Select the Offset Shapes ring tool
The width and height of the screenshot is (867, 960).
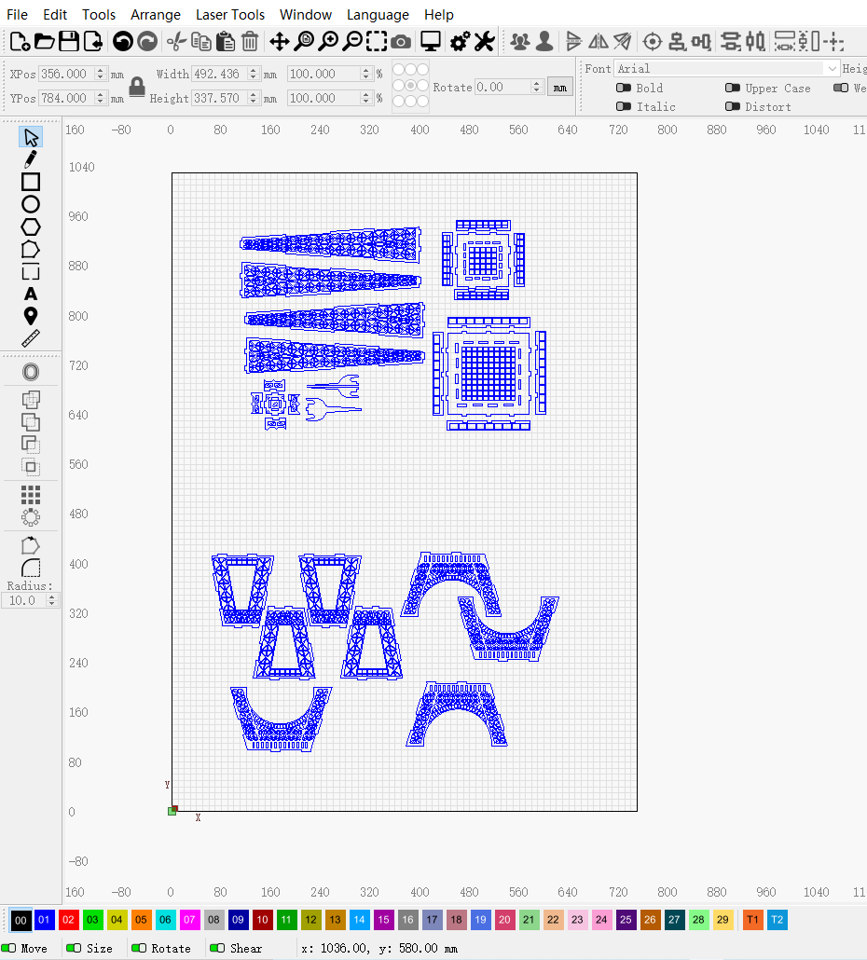coord(31,372)
